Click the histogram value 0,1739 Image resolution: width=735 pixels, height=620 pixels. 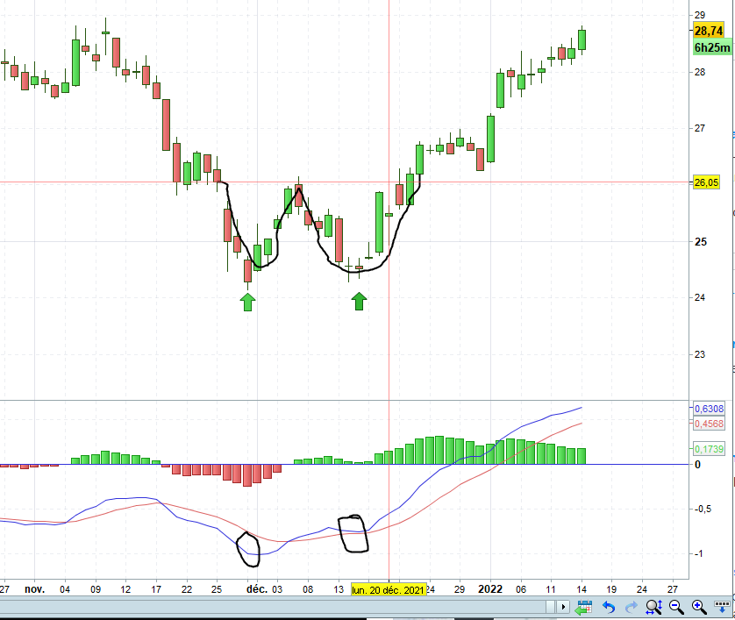tap(709, 449)
